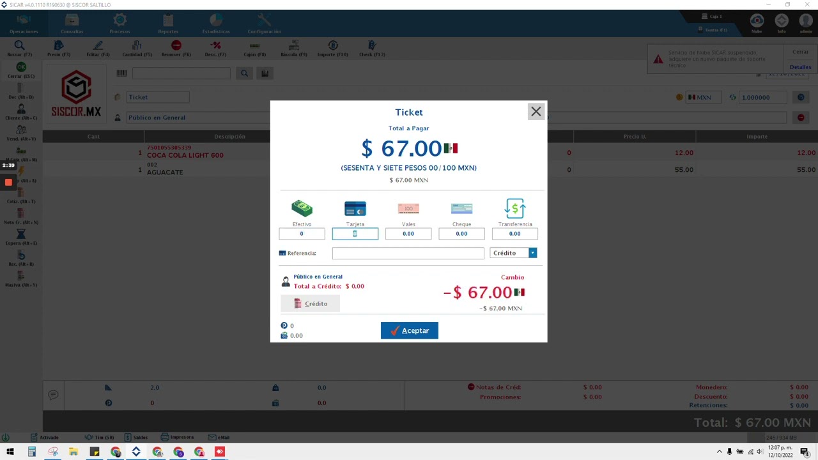
Task: Click the Cajón (F8) drawer tool
Action: point(255,49)
